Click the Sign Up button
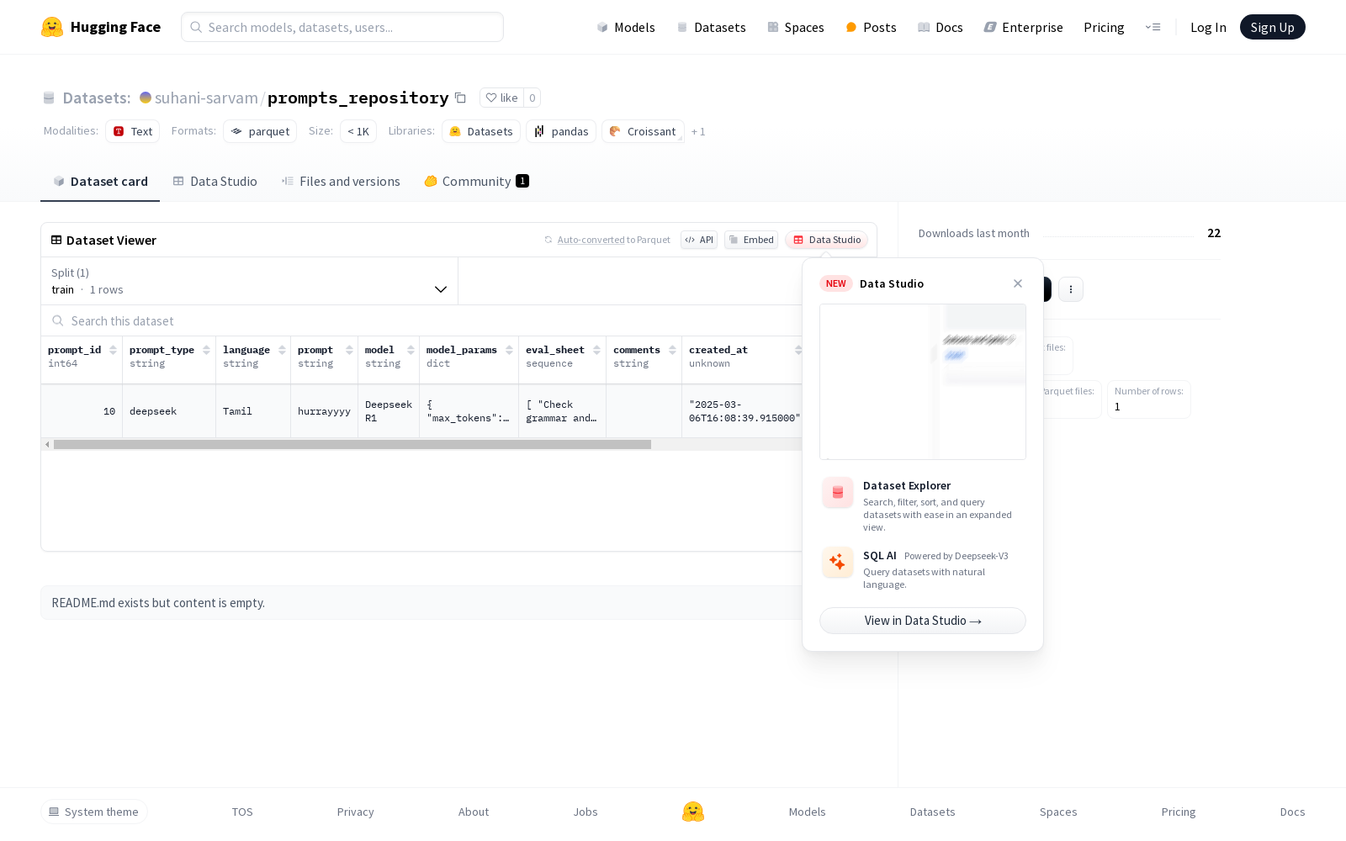Image resolution: width=1346 pixels, height=841 pixels. [x=1272, y=27]
